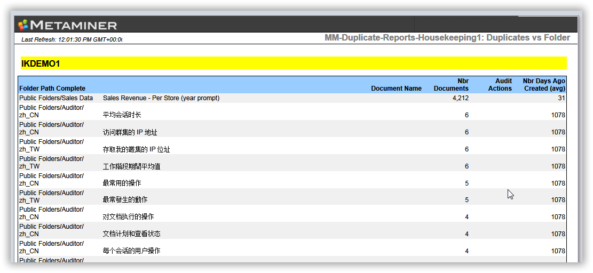Select document name 对文档执行的操作
Image resolution: width=593 pixels, height=273 pixels.
click(128, 216)
